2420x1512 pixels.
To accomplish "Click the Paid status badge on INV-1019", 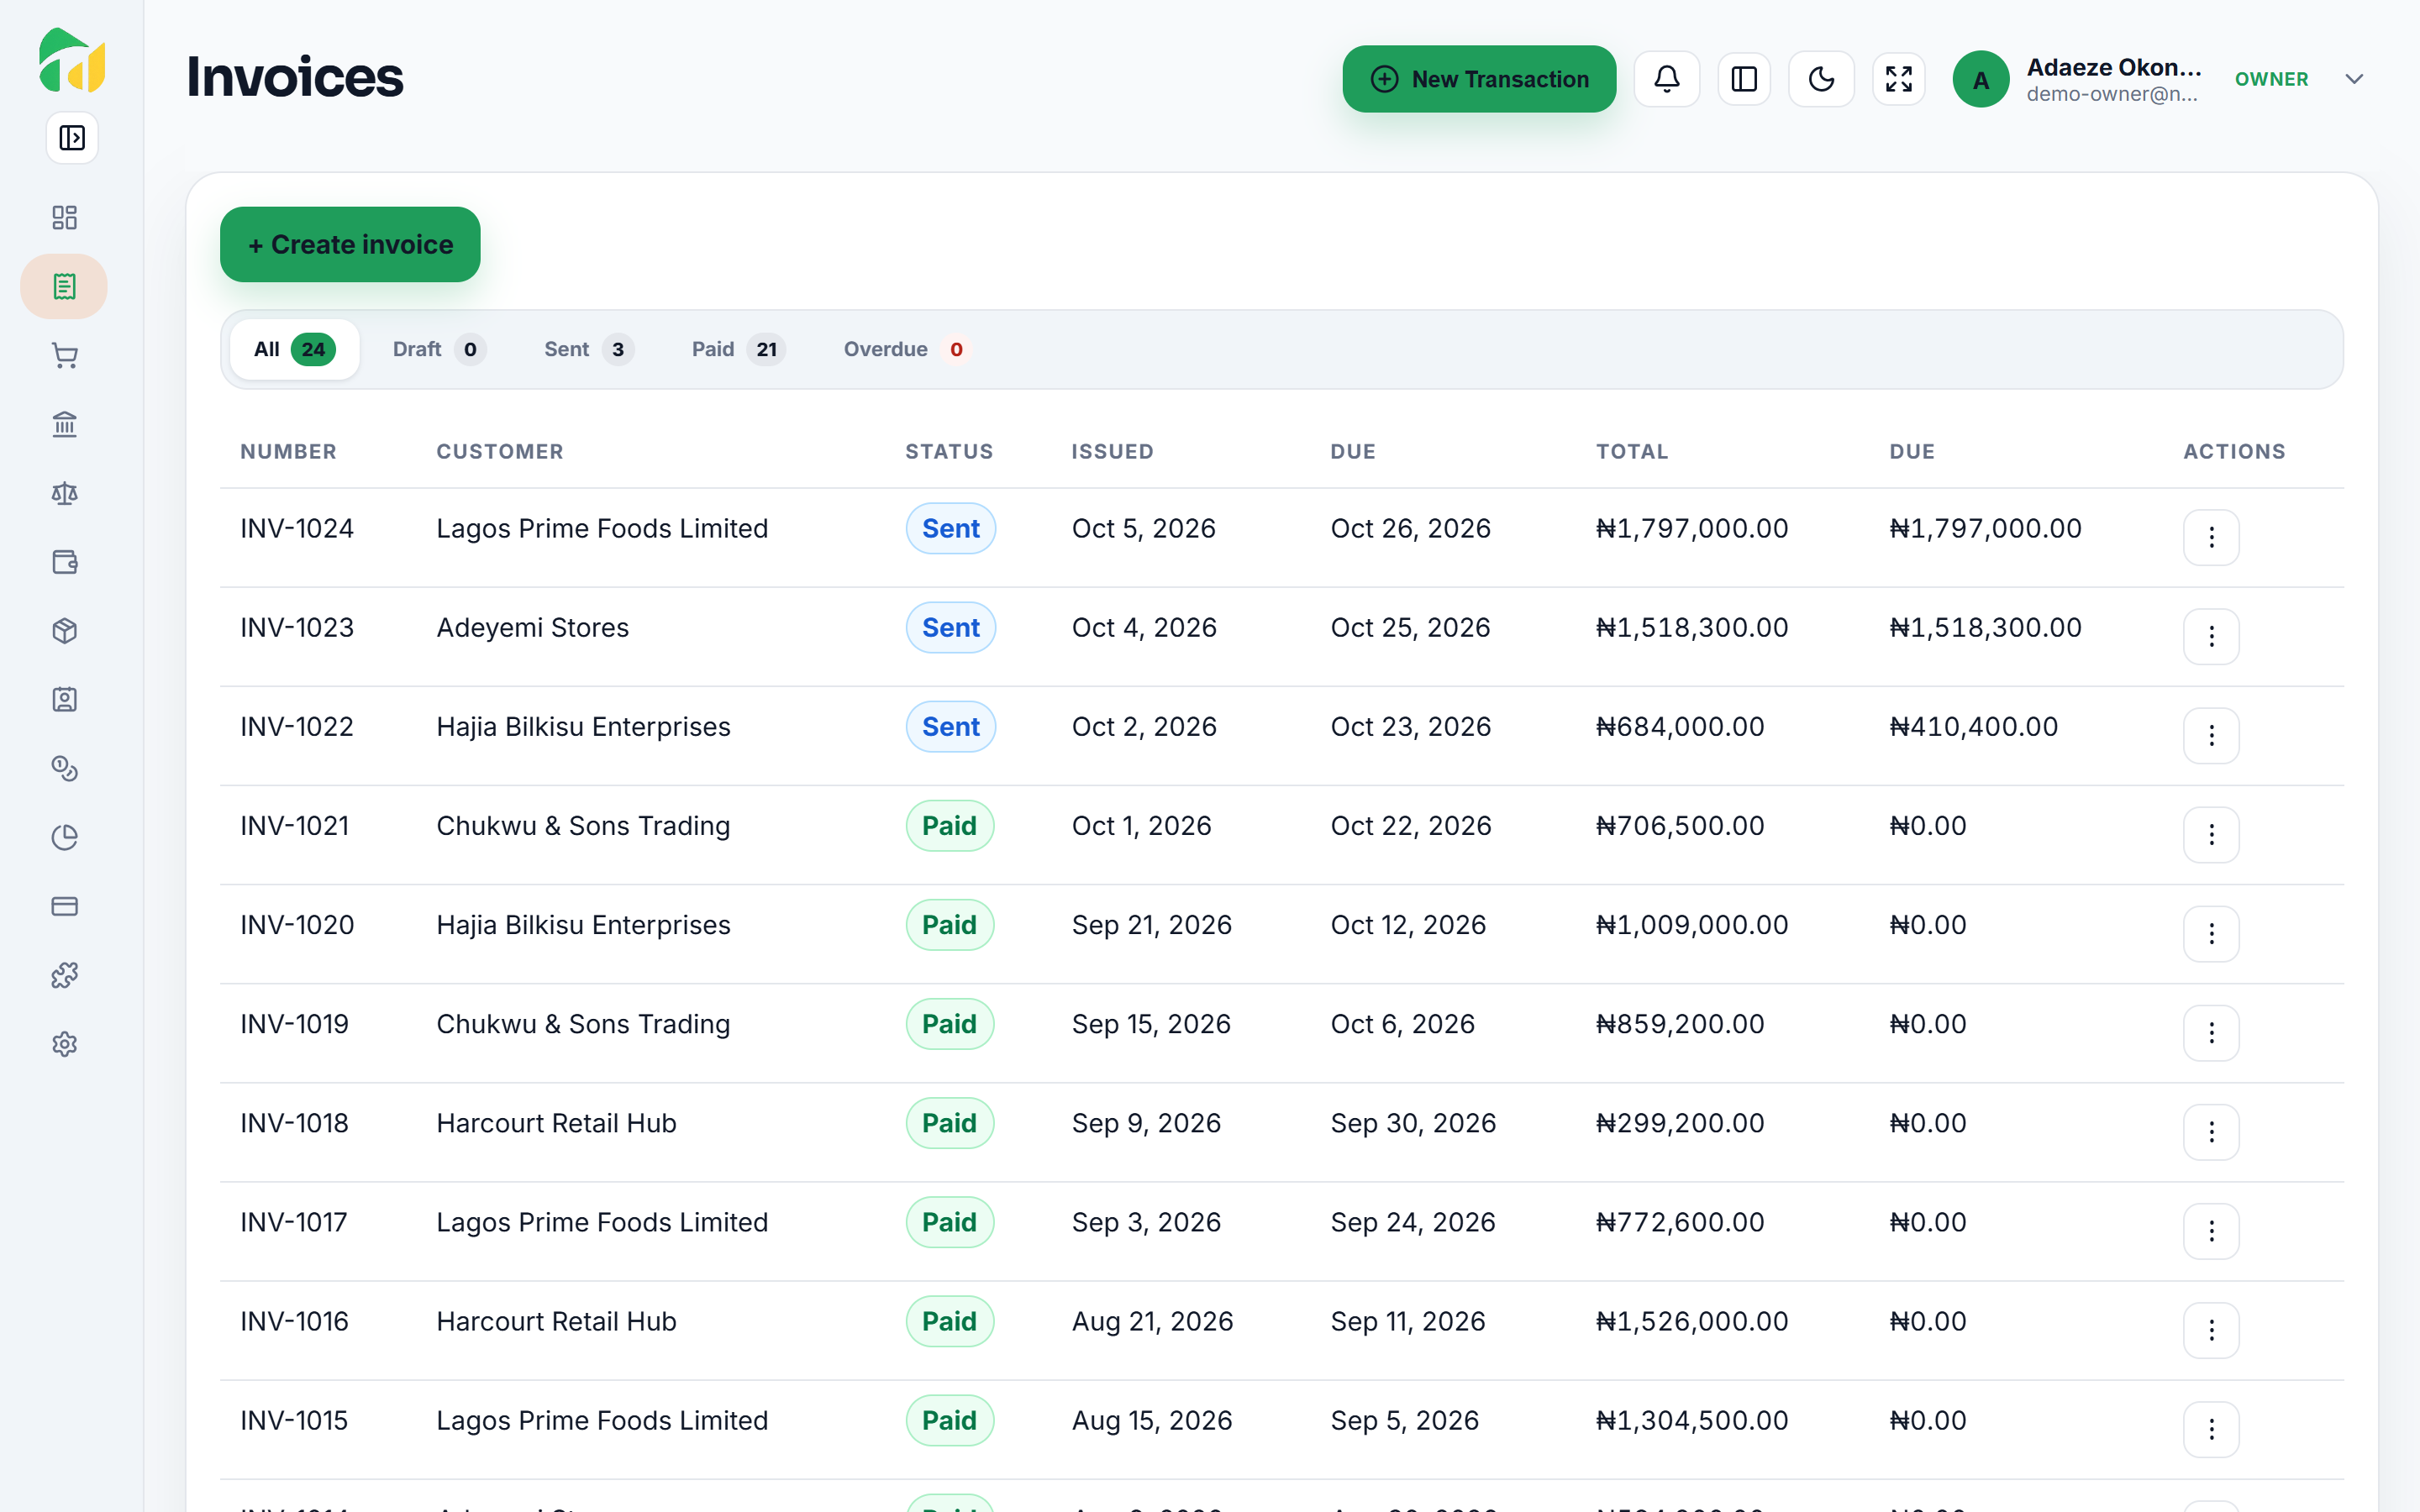I will click(x=949, y=1024).
